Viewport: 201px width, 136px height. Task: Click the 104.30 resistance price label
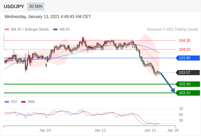pyautogui.click(x=184, y=40)
